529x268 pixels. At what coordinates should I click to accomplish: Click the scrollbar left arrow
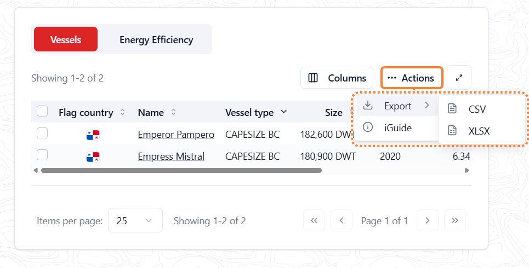click(36, 170)
